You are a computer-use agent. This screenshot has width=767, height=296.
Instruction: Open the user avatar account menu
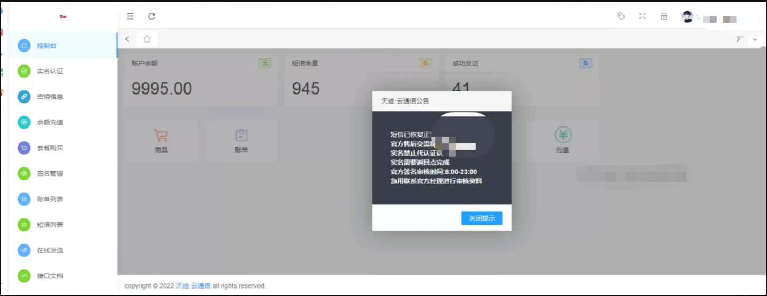(x=688, y=17)
